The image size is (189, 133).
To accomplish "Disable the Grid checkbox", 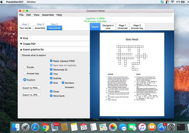I will [51, 83].
